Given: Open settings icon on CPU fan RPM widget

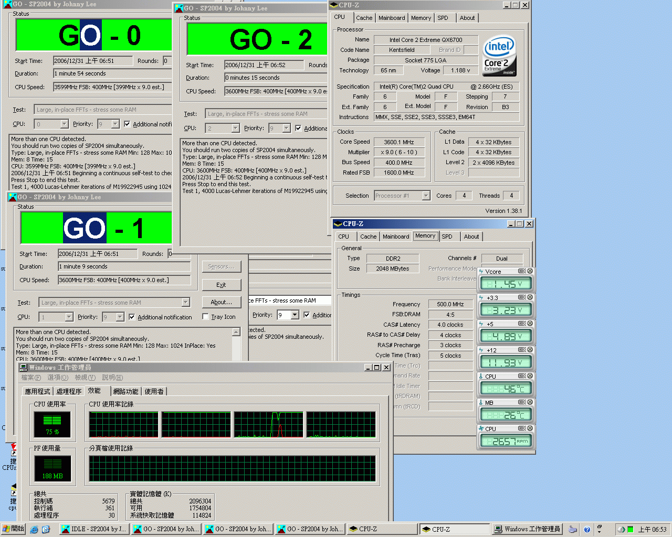Looking at the screenshot, I should click(x=522, y=428).
